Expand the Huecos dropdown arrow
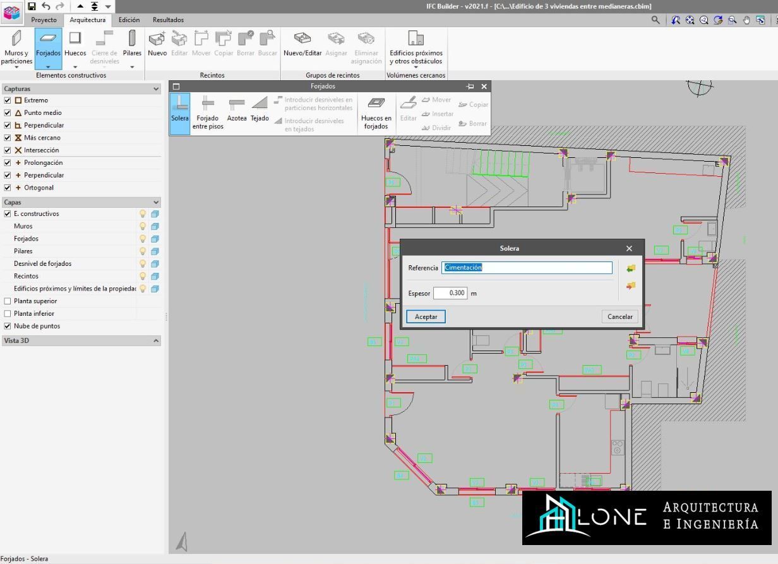Screen dimensions: 778x564 (75, 66)
